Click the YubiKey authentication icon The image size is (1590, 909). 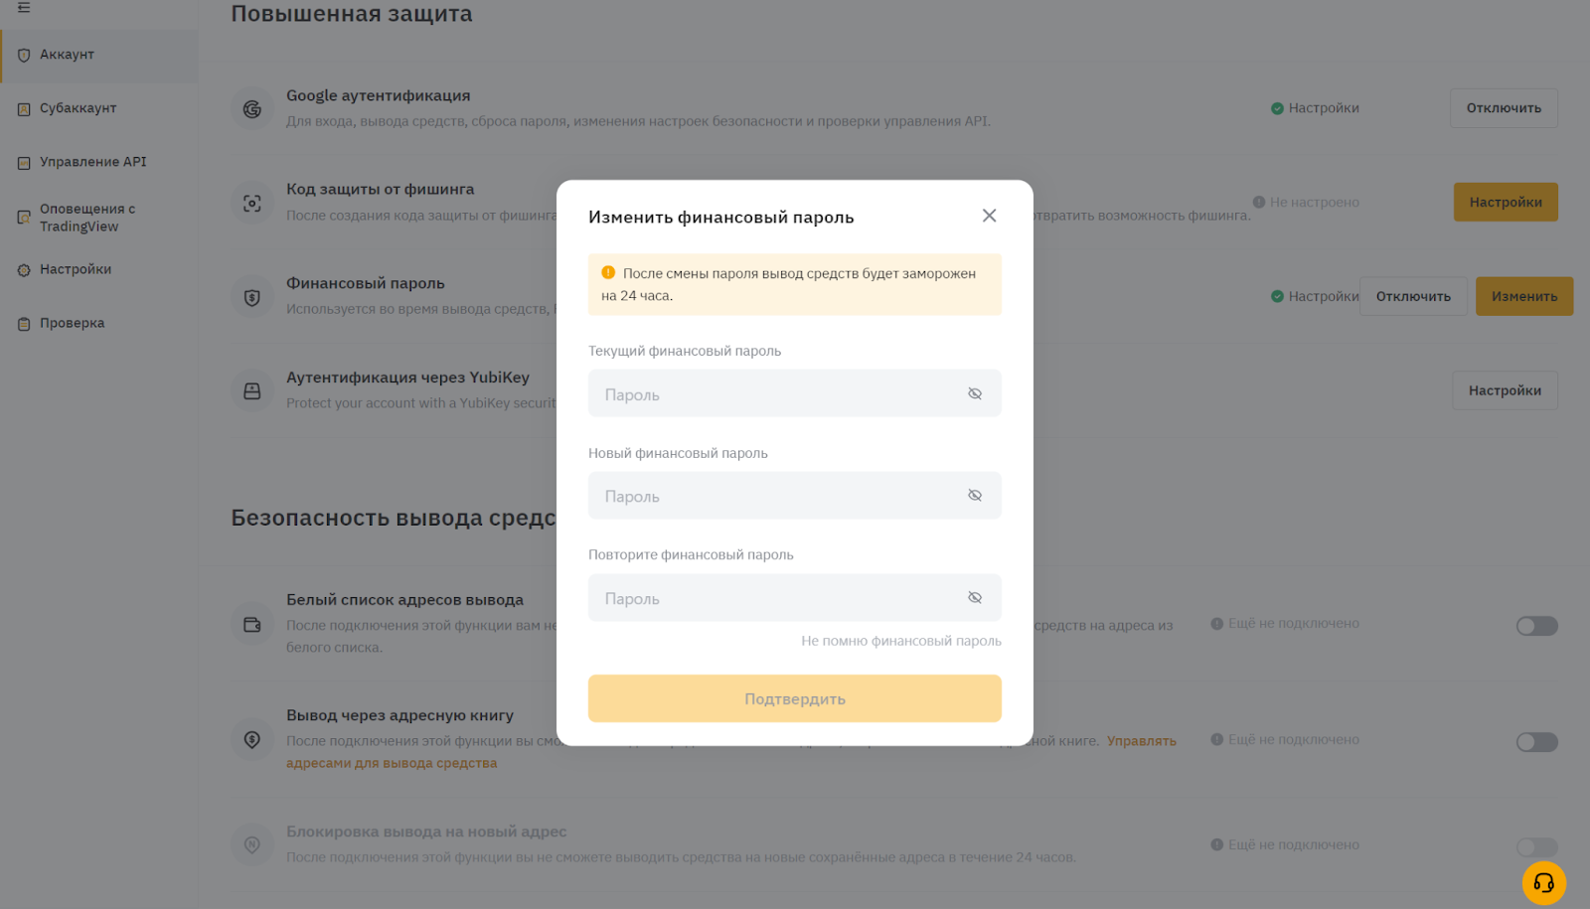tap(252, 391)
